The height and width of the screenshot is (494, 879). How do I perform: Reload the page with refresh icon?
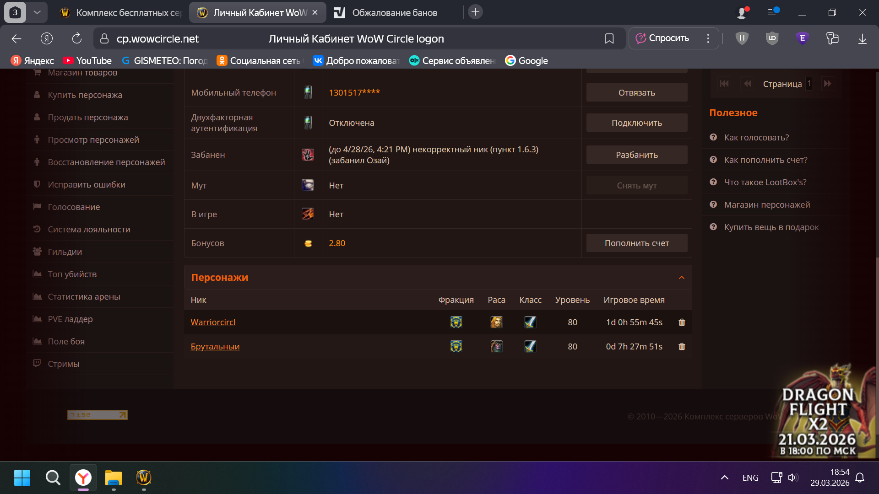tap(77, 39)
